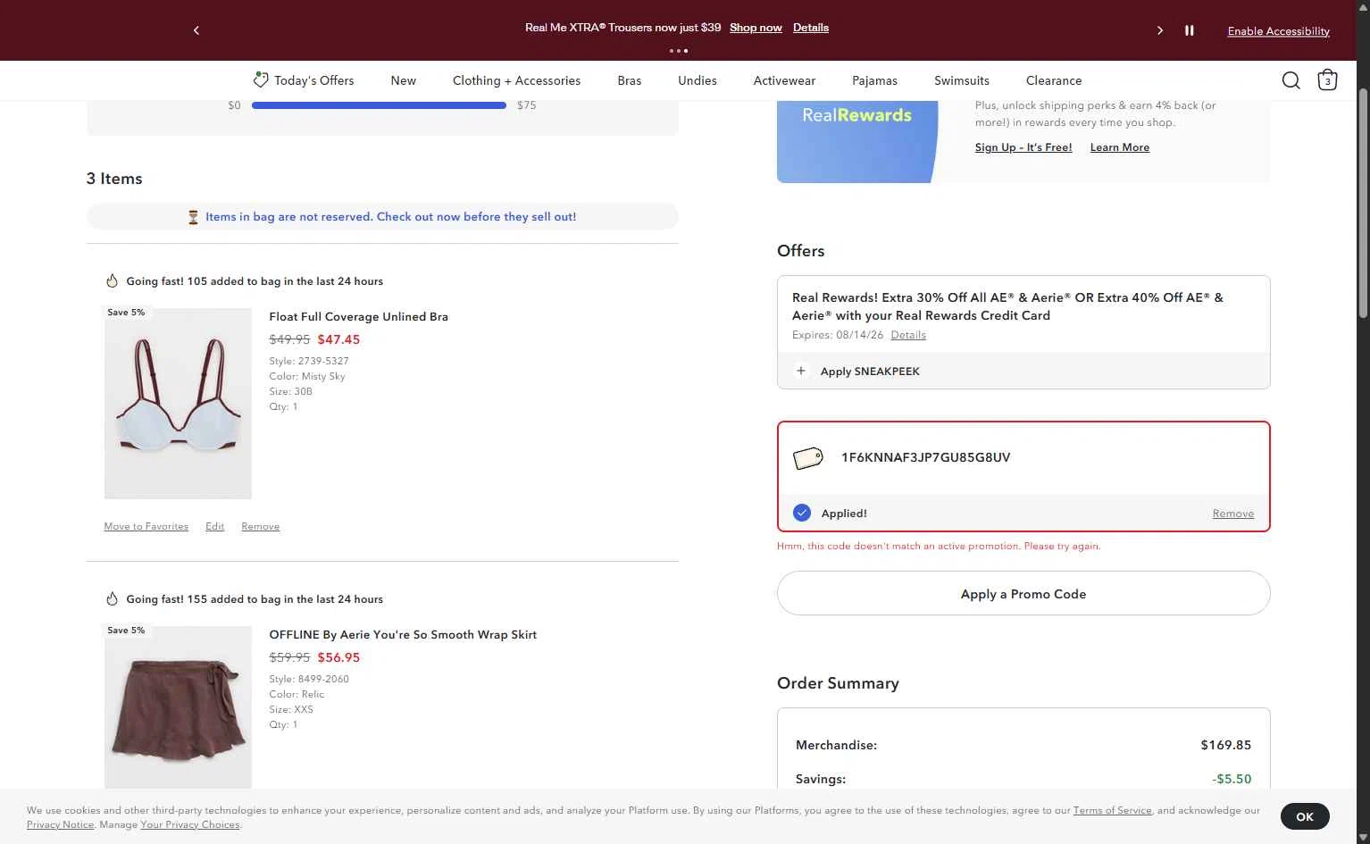Open the New menu item
This screenshot has height=844, width=1370.
(404, 80)
